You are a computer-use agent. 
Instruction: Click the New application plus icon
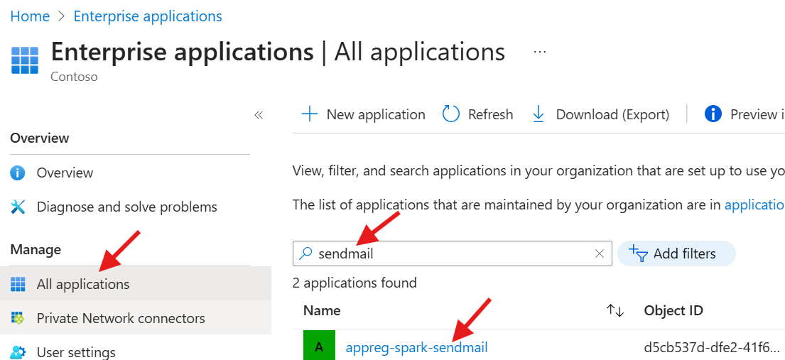(310, 114)
